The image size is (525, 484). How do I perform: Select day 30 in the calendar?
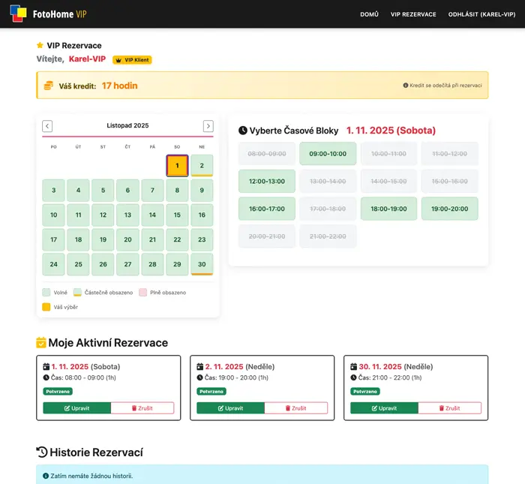[x=202, y=264]
